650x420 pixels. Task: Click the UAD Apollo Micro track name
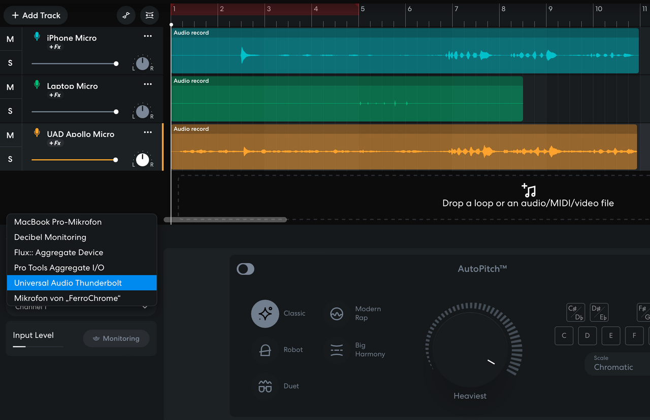[x=81, y=134]
